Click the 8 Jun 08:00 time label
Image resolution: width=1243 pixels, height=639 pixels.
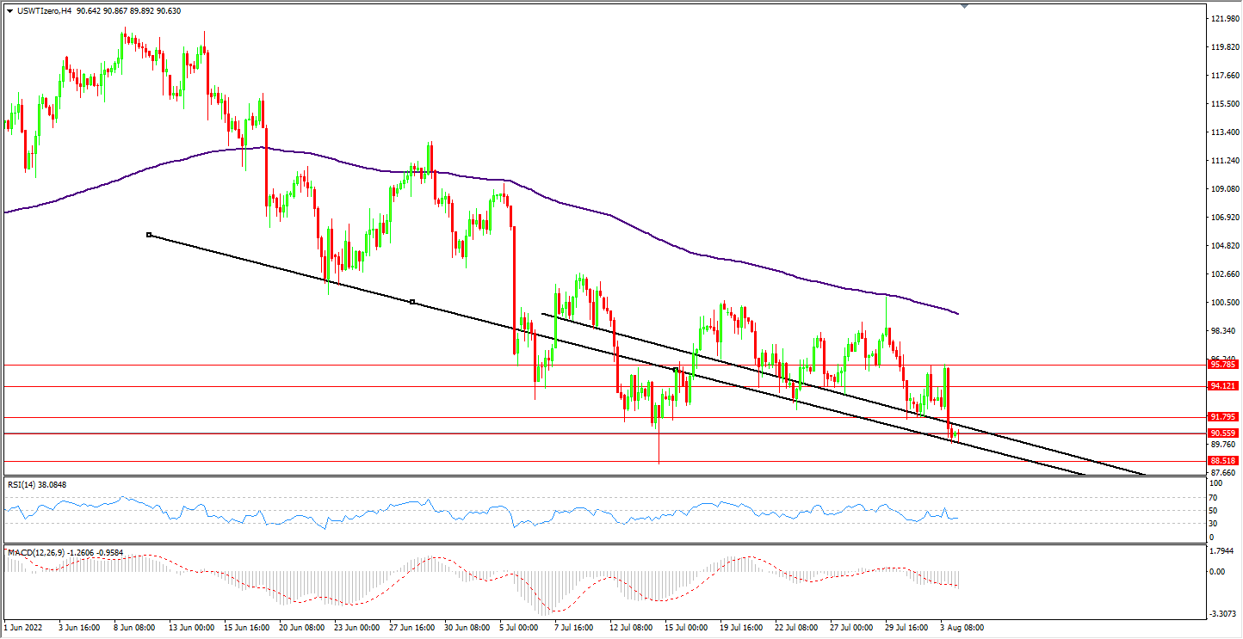click(133, 628)
